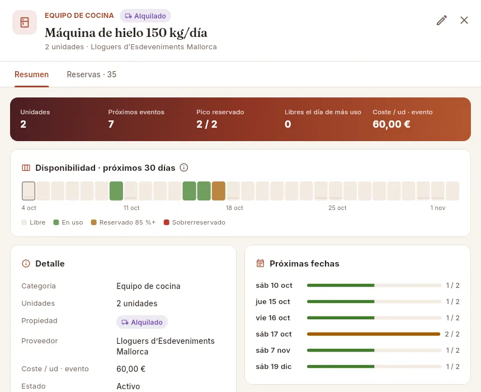The width and height of the screenshot is (481, 392).
Task: Click the kitchen equipment fridge icon
Action: pyautogui.click(x=25, y=22)
